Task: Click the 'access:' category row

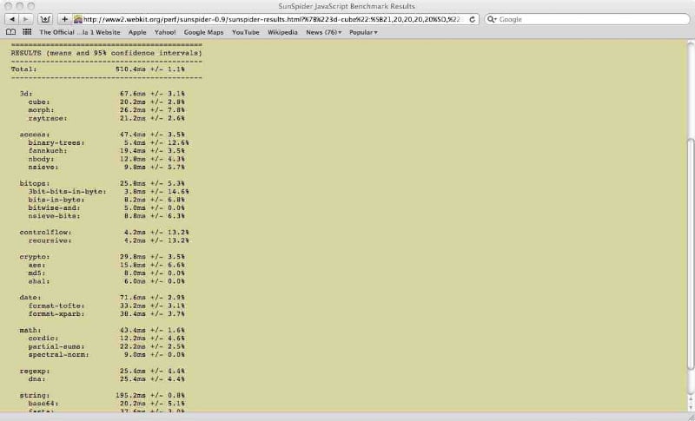Action: (103, 135)
